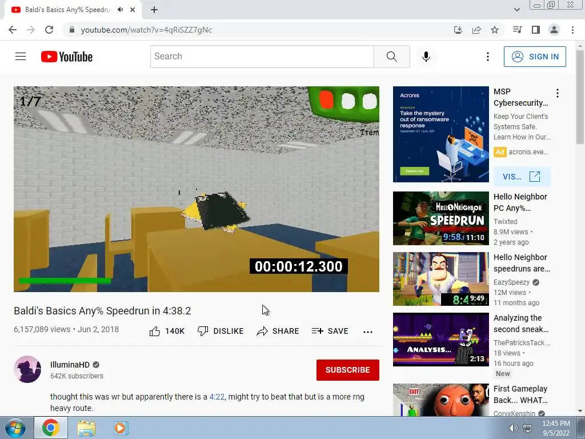Open File Explorer from the taskbar
This screenshot has height=439, width=585.
coord(86,428)
